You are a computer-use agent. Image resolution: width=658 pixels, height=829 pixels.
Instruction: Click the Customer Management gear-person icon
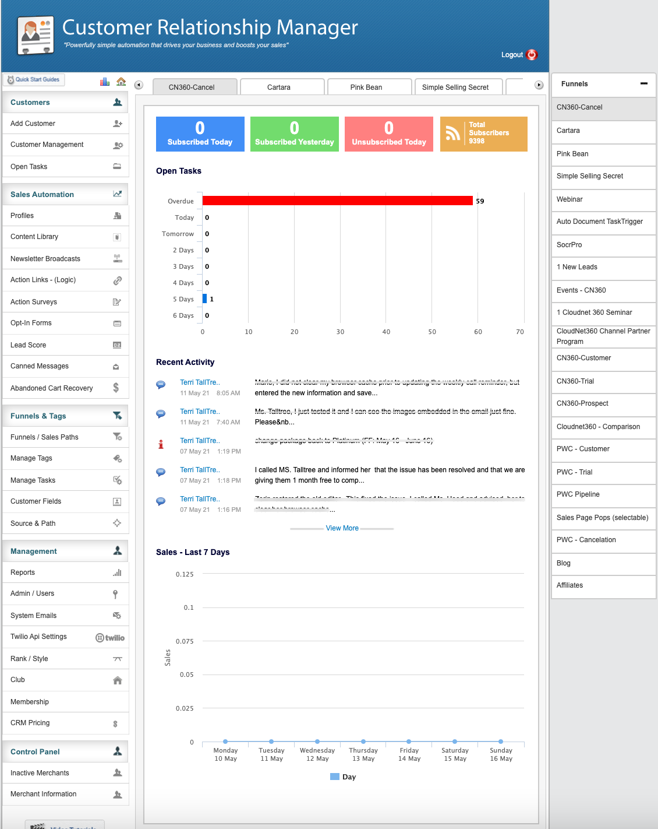click(x=118, y=145)
